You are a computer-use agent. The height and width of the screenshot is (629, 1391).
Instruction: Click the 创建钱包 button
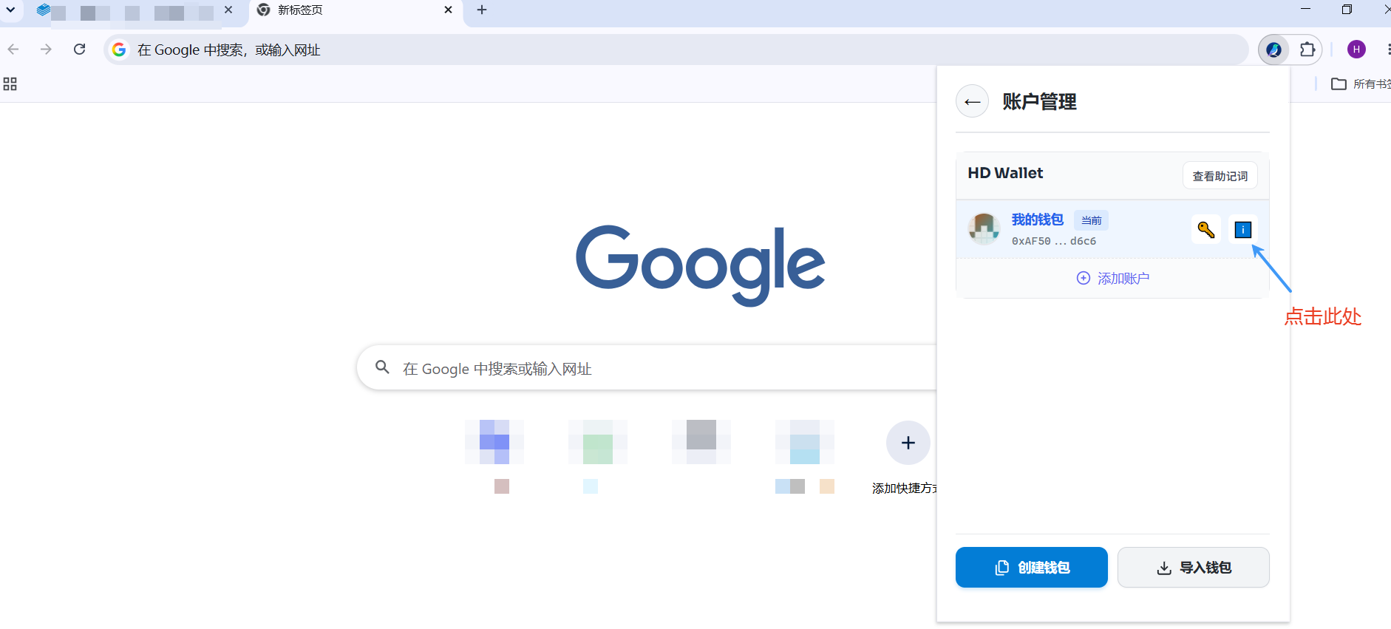[1032, 568]
